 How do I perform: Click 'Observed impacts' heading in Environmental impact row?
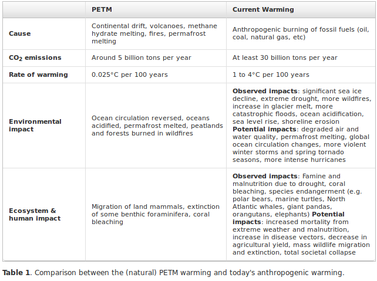click(265, 91)
